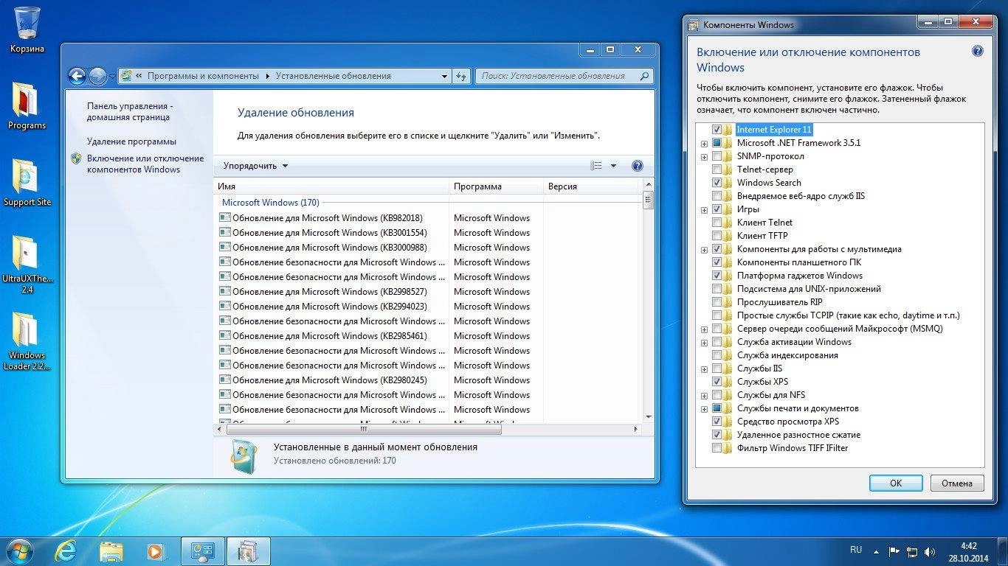Open the Start menu orb

coord(19,551)
